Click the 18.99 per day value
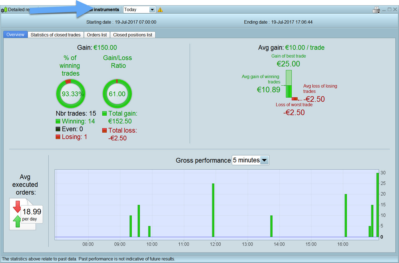399x263 pixels. point(32,215)
